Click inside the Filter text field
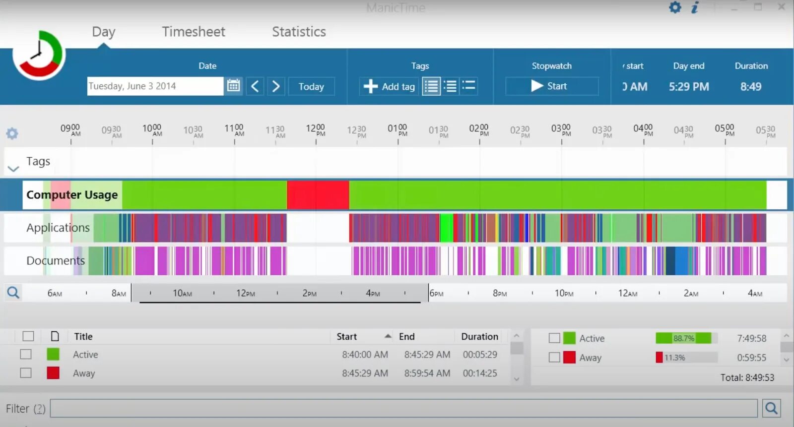This screenshot has height=427, width=794. point(403,408)
